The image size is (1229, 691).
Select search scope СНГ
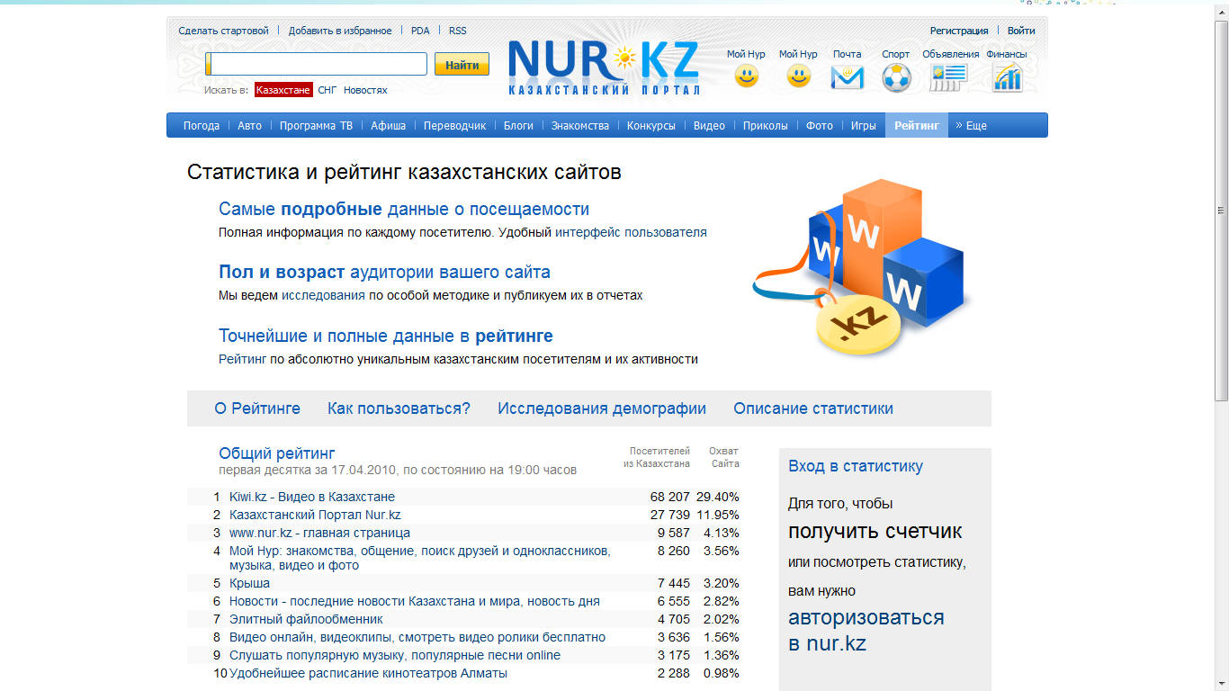pyautogui.click(x=327, y=90)
